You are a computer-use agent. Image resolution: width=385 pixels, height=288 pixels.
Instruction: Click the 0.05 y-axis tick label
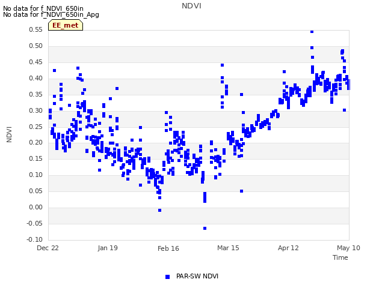coord(36,191)
